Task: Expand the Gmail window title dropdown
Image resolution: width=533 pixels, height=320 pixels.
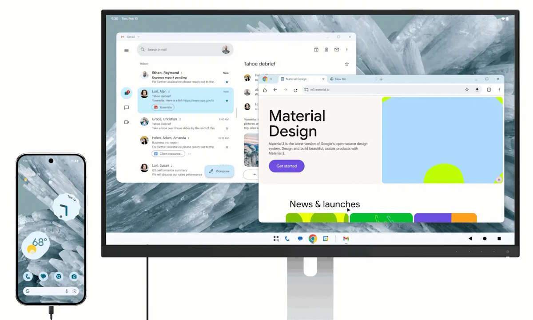Action: pyautogui.click(x=138, y=37)
